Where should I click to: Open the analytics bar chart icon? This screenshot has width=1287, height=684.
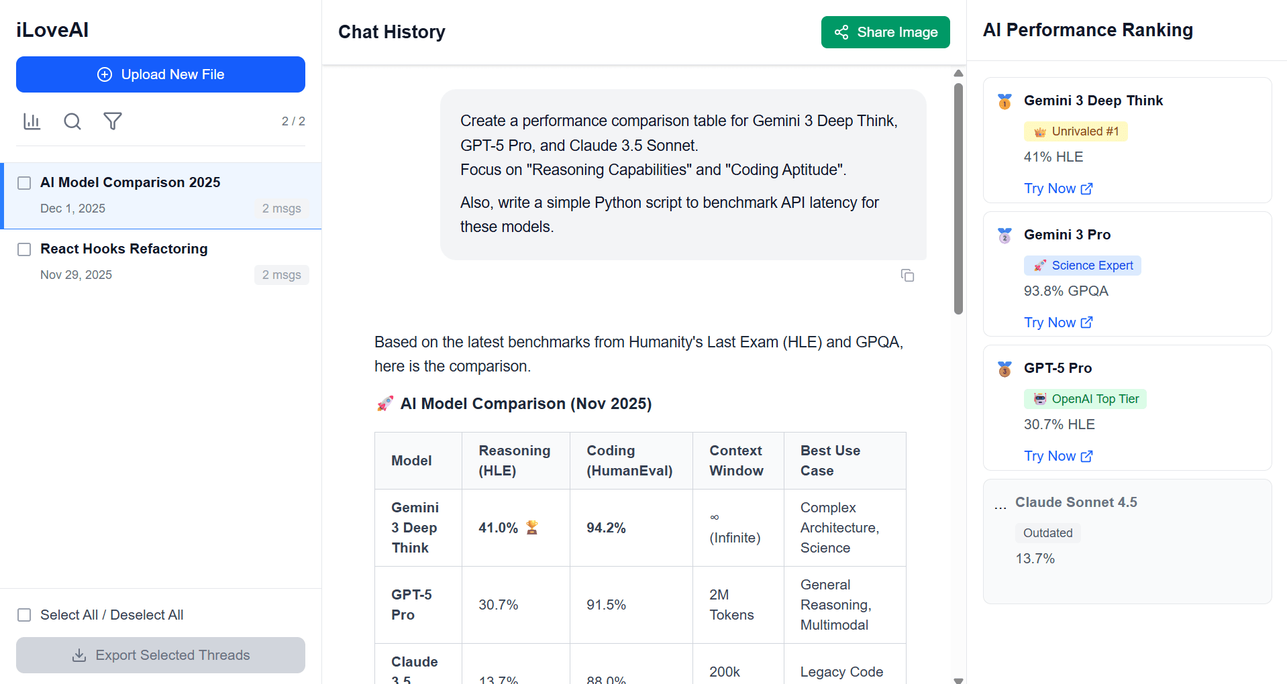click(x=32, y=121)
